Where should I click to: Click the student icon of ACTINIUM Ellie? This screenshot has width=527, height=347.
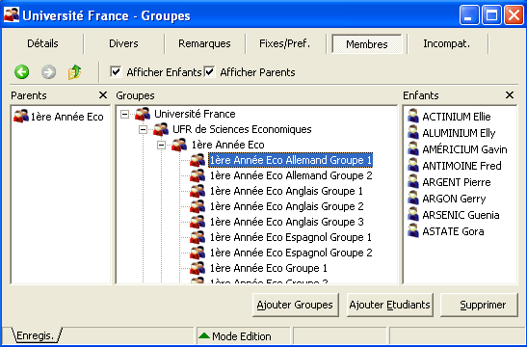click(413, 116)
